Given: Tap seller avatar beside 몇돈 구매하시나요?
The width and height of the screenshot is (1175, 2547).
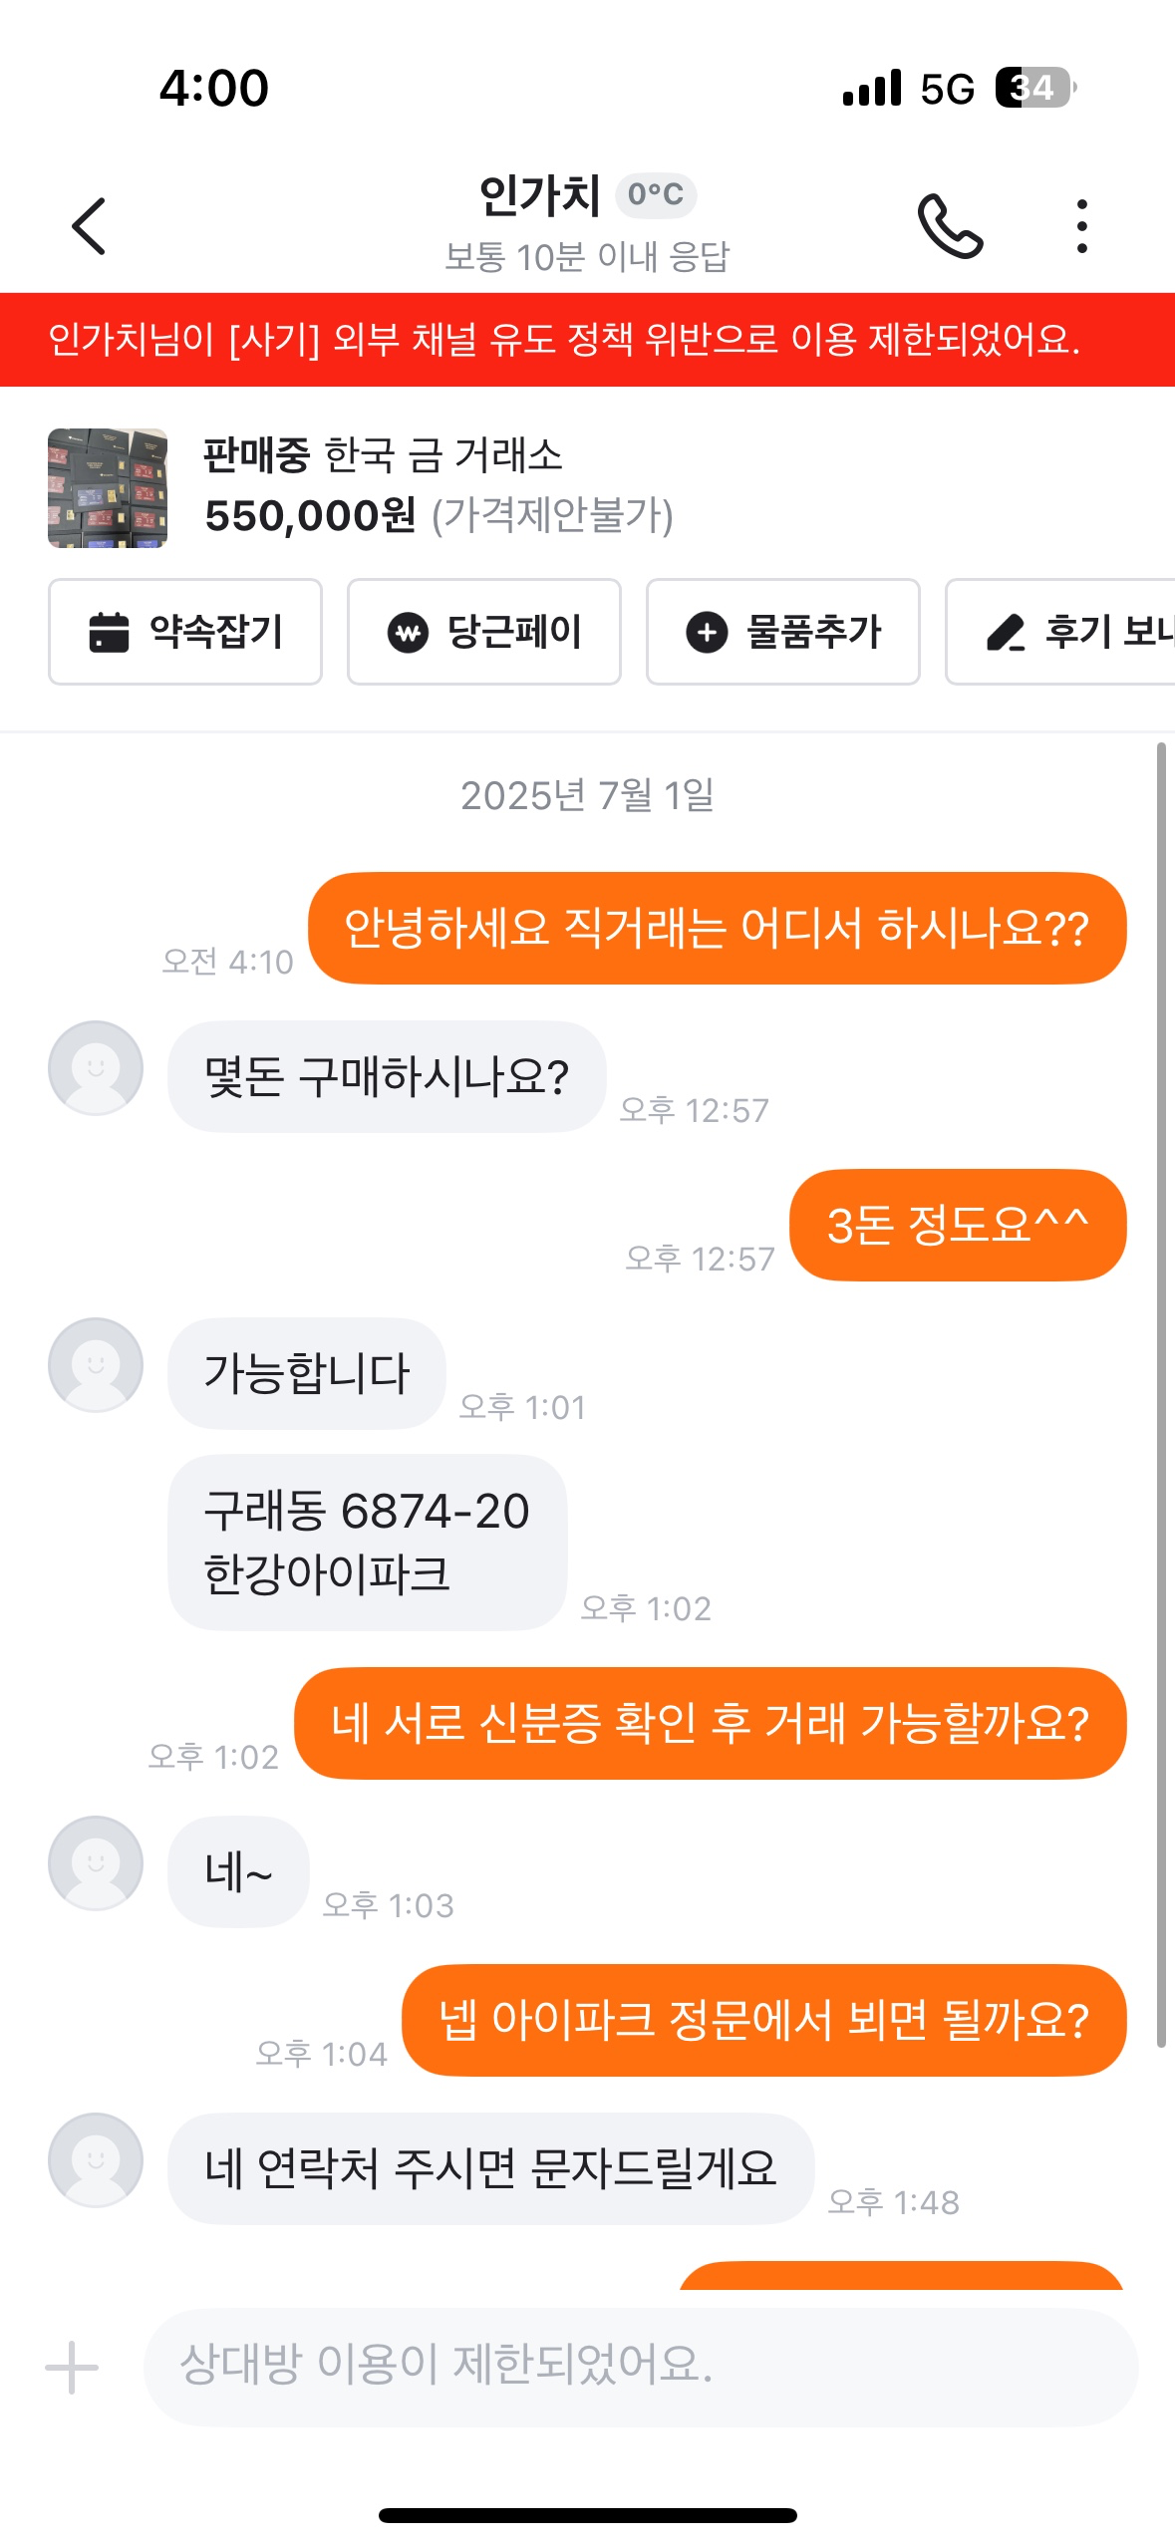Looking at the screenshot, I should [96, 1067].
